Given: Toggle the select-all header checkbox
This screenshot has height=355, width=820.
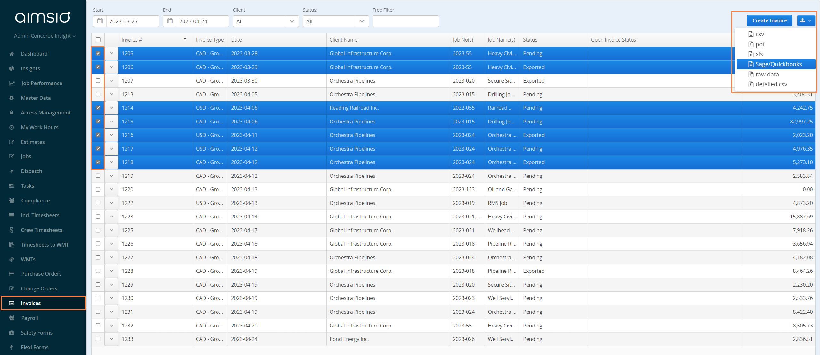Looking at the screenshot, I should coord(98,40).
